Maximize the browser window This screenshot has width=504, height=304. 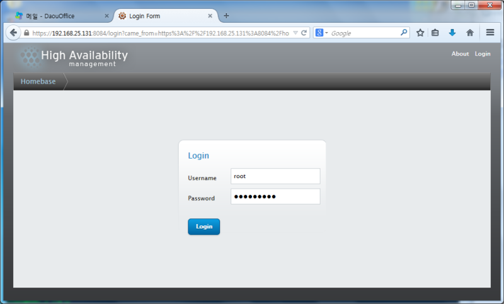point(471,5)
